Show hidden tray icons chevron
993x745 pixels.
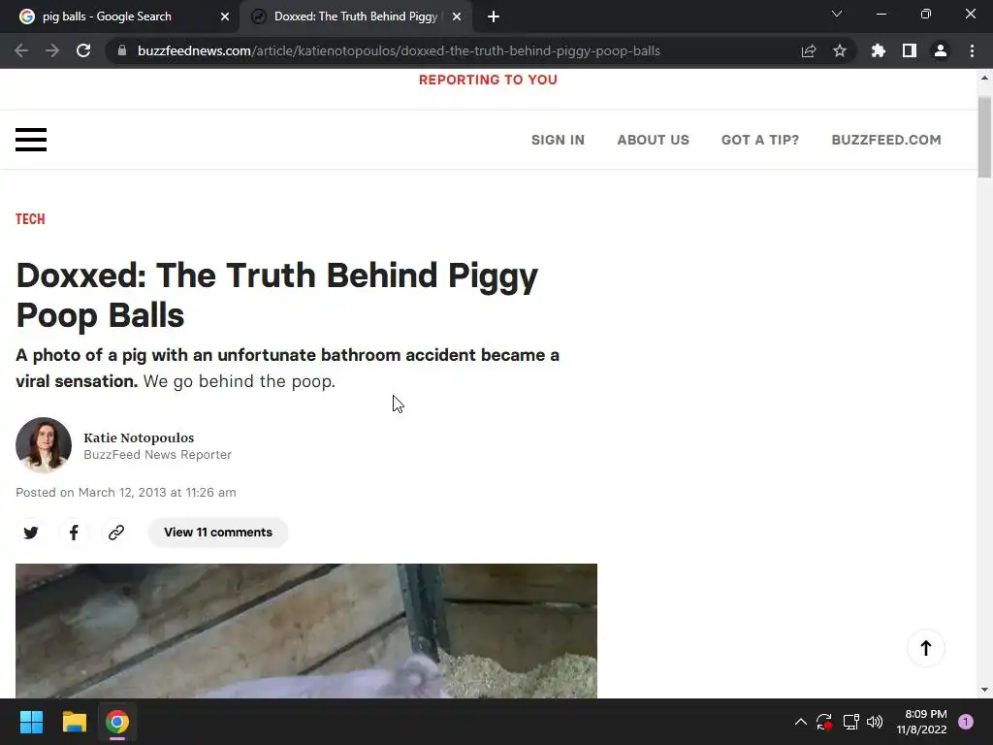click(800, 722)
